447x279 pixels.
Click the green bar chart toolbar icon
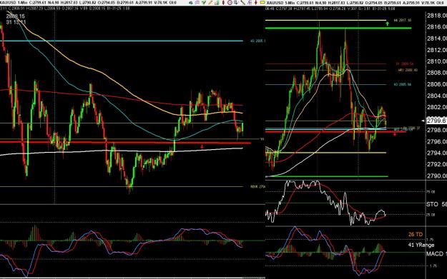tap(217, 3)
